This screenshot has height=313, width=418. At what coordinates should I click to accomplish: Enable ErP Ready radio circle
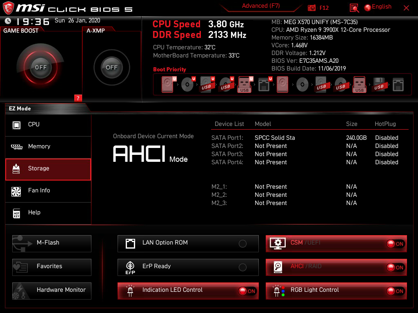tap(242, 267)
